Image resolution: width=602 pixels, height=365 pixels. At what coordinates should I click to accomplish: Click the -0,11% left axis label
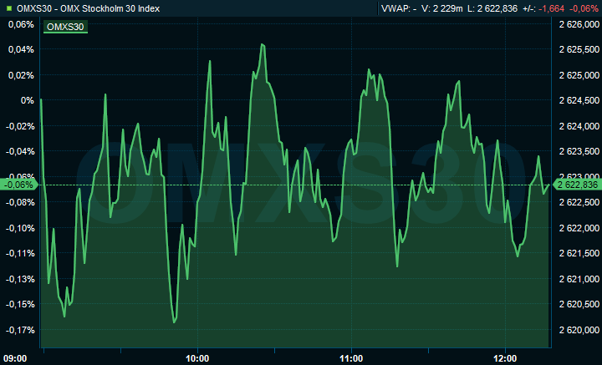pos(20,253)
